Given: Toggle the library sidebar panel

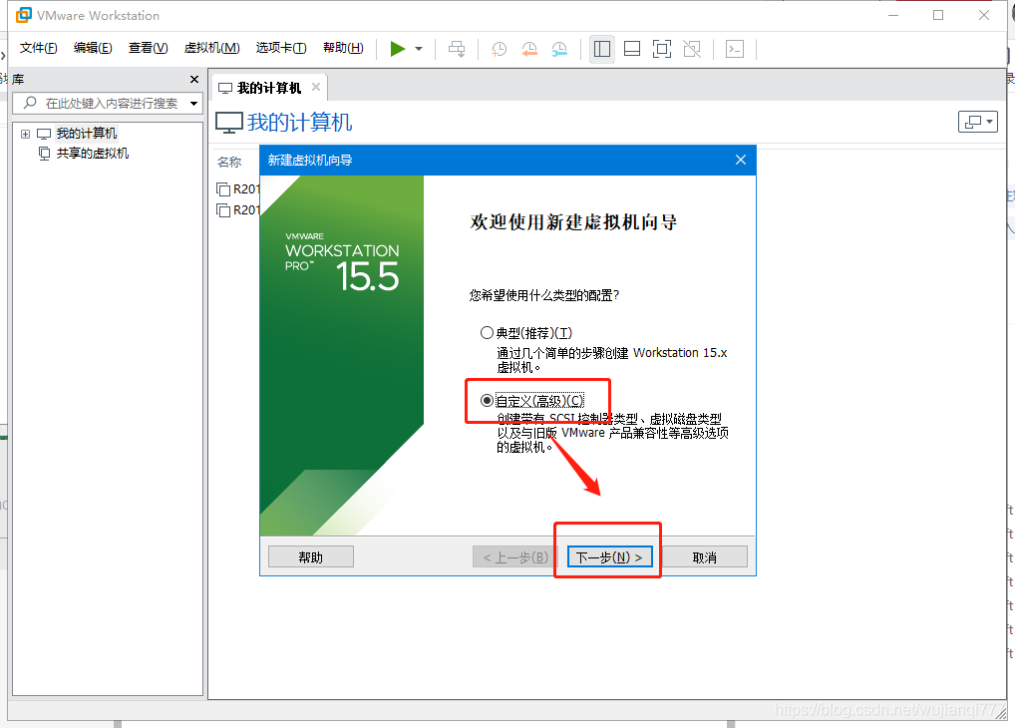Looking at the screenshot, I should 601,48.
